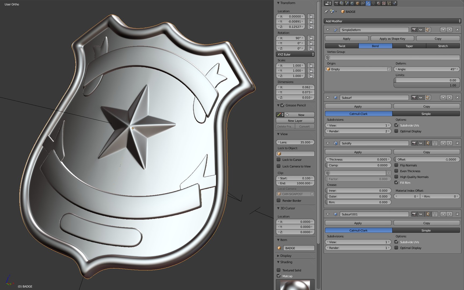Open the Object properties cube icon
Viewport: 464px width, 290px height.
357,3
